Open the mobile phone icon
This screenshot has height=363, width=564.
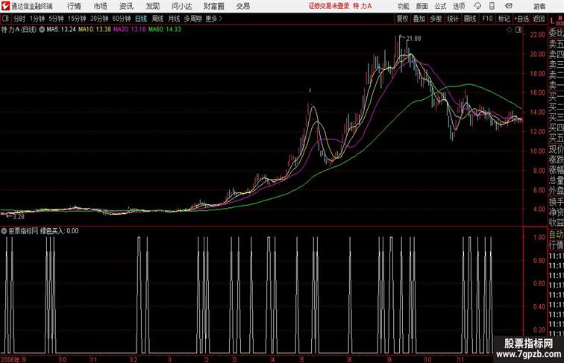[492, 6]
